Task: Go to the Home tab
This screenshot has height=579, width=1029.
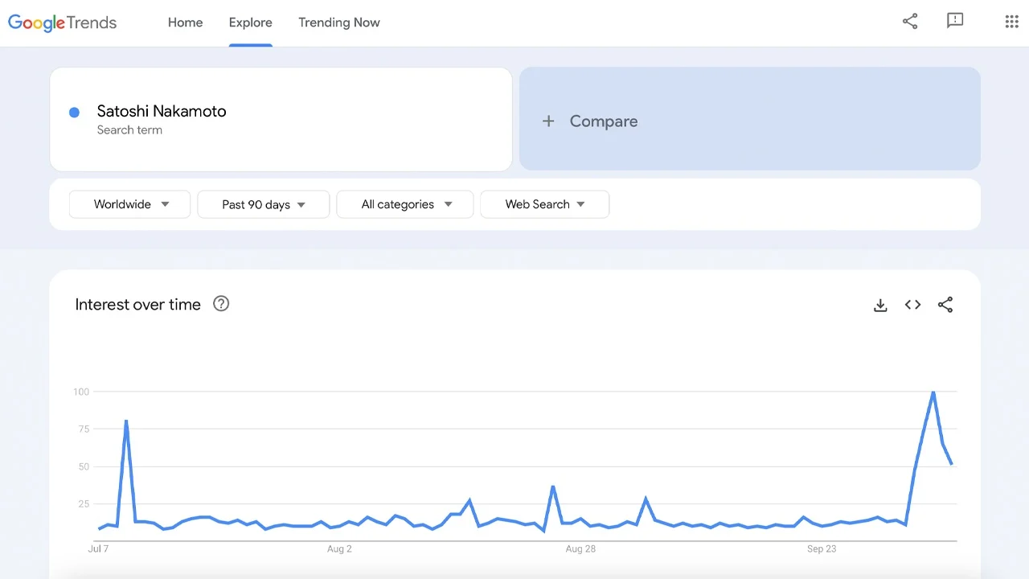Action: [185, 23]
